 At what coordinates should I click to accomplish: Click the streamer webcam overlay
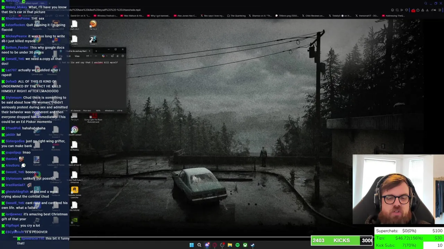click(x=398, y=190)
